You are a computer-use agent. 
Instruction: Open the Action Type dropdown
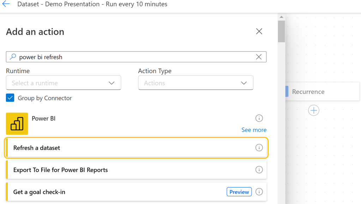tap(195, 83)
